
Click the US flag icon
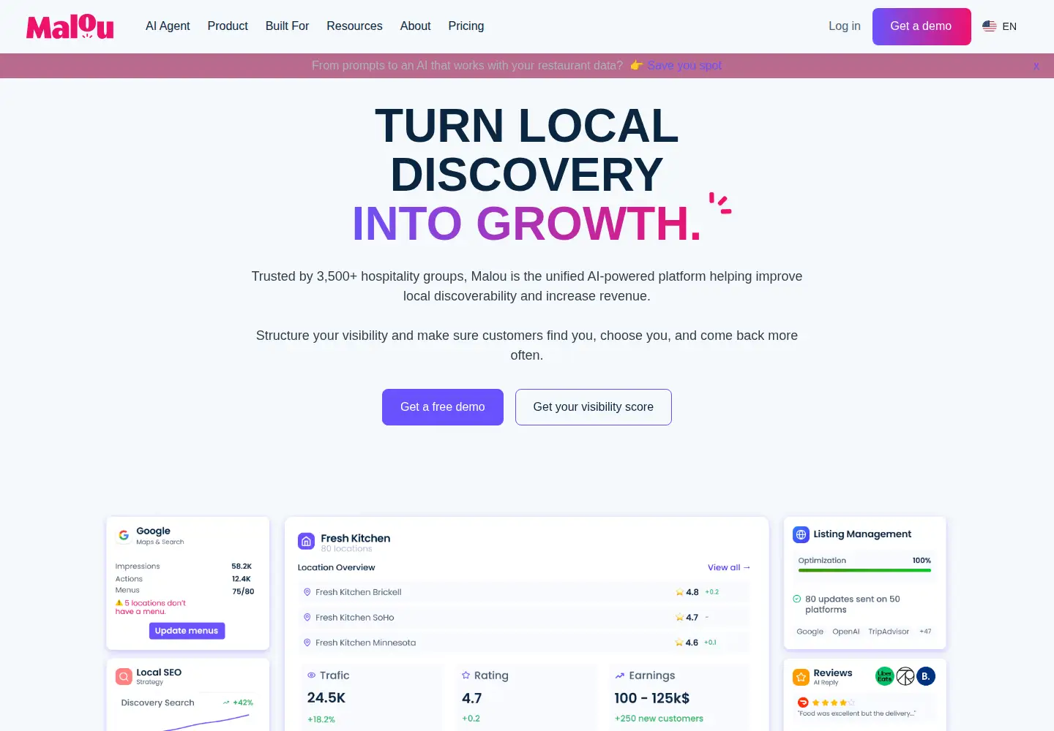coord(990,26)
